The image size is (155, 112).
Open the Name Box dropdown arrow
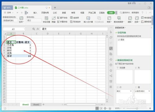point(24,29)
